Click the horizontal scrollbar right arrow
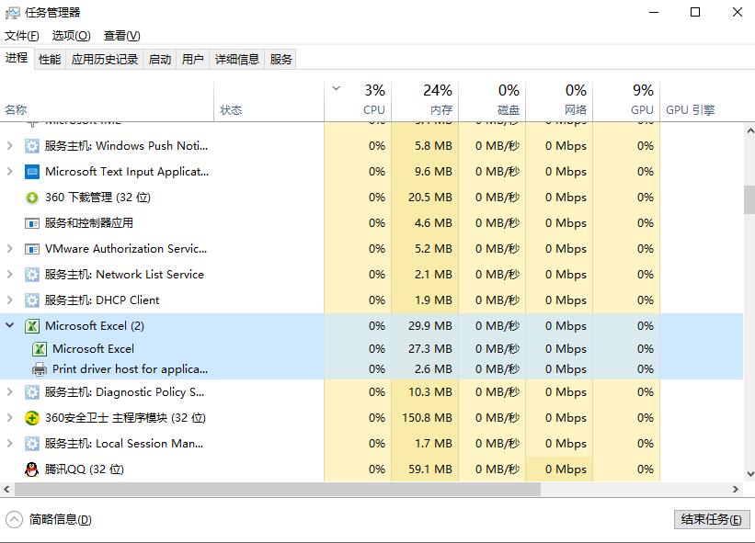 click(736, 490)
